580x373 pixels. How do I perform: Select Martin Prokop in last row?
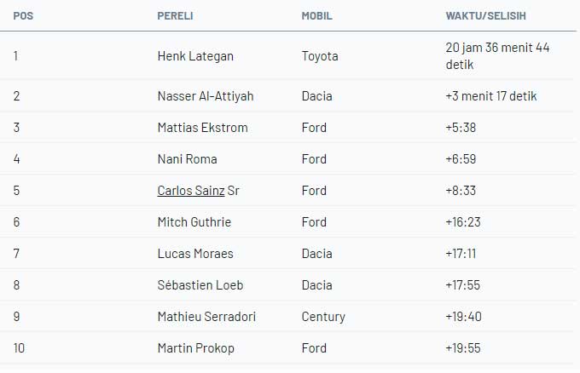click(x=195, y=348)
